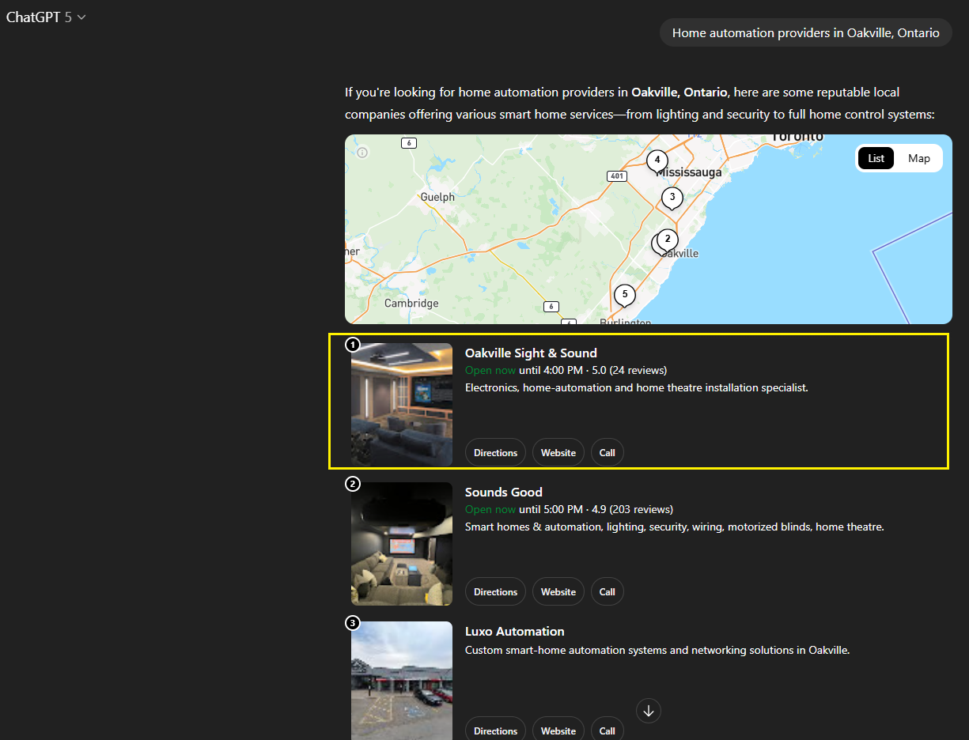
Task: Click the Luxo Automation listing title
Action: [x=514, y=632]
